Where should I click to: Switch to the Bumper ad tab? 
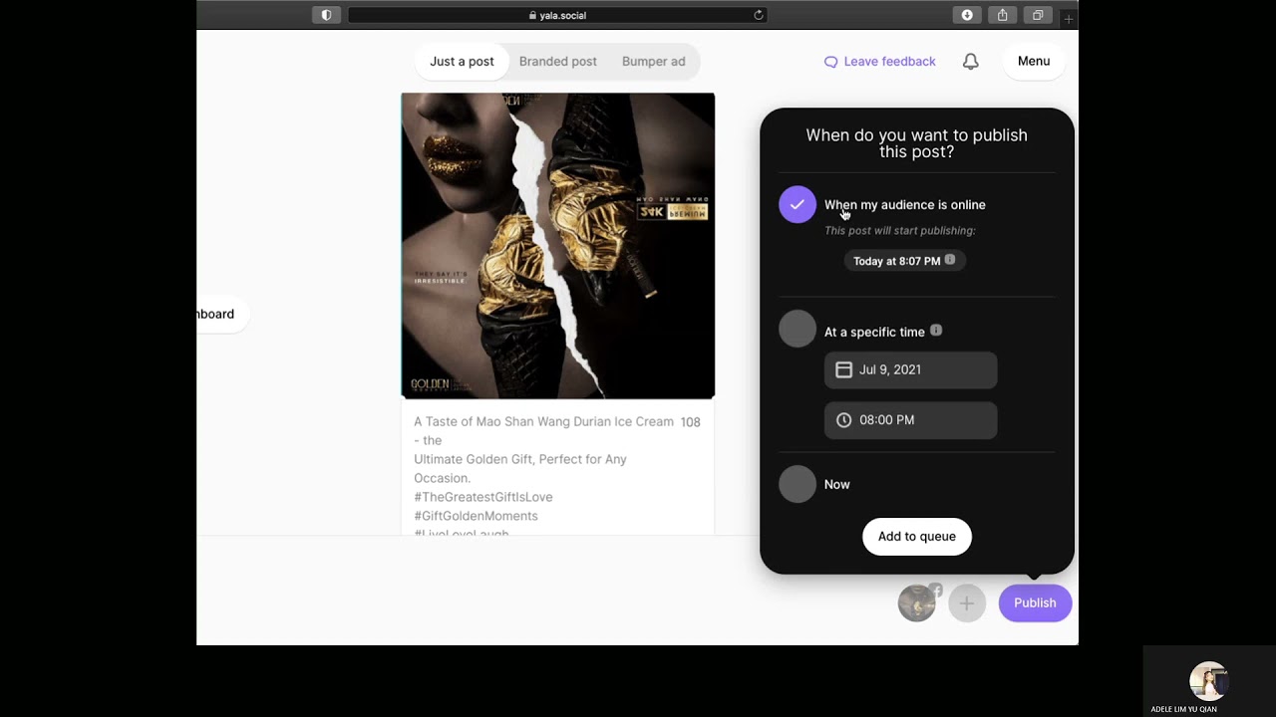654,62
